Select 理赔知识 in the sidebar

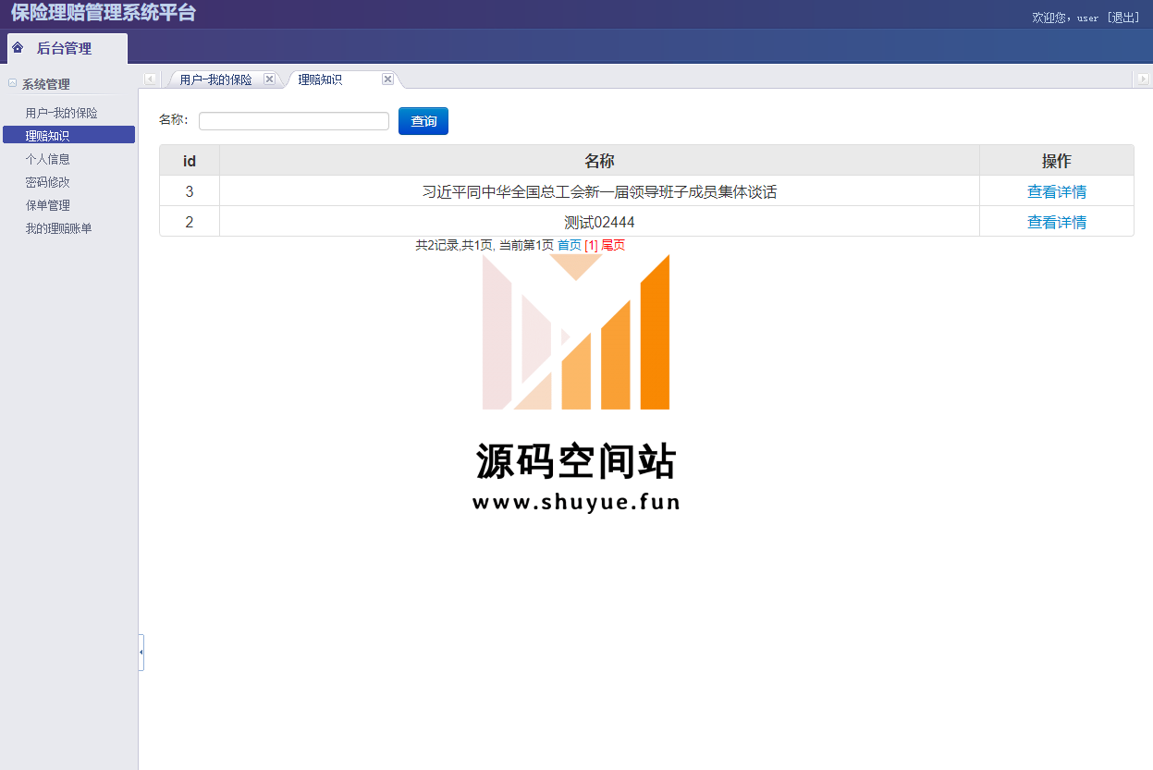pyautogui.click(x=68, y=135)
